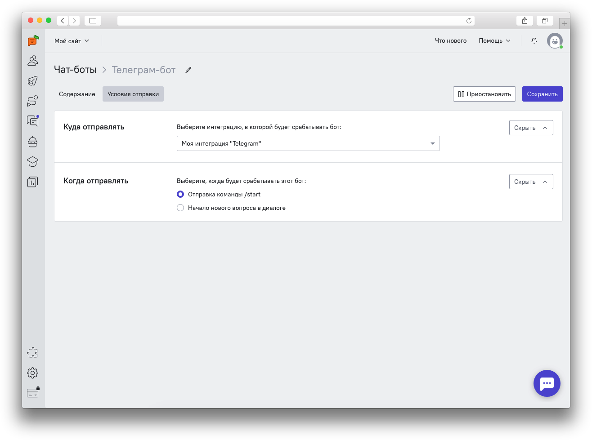592x440 pixels.
Task: Toggle the browser sidebar button
Action: [x=93, y=21]
